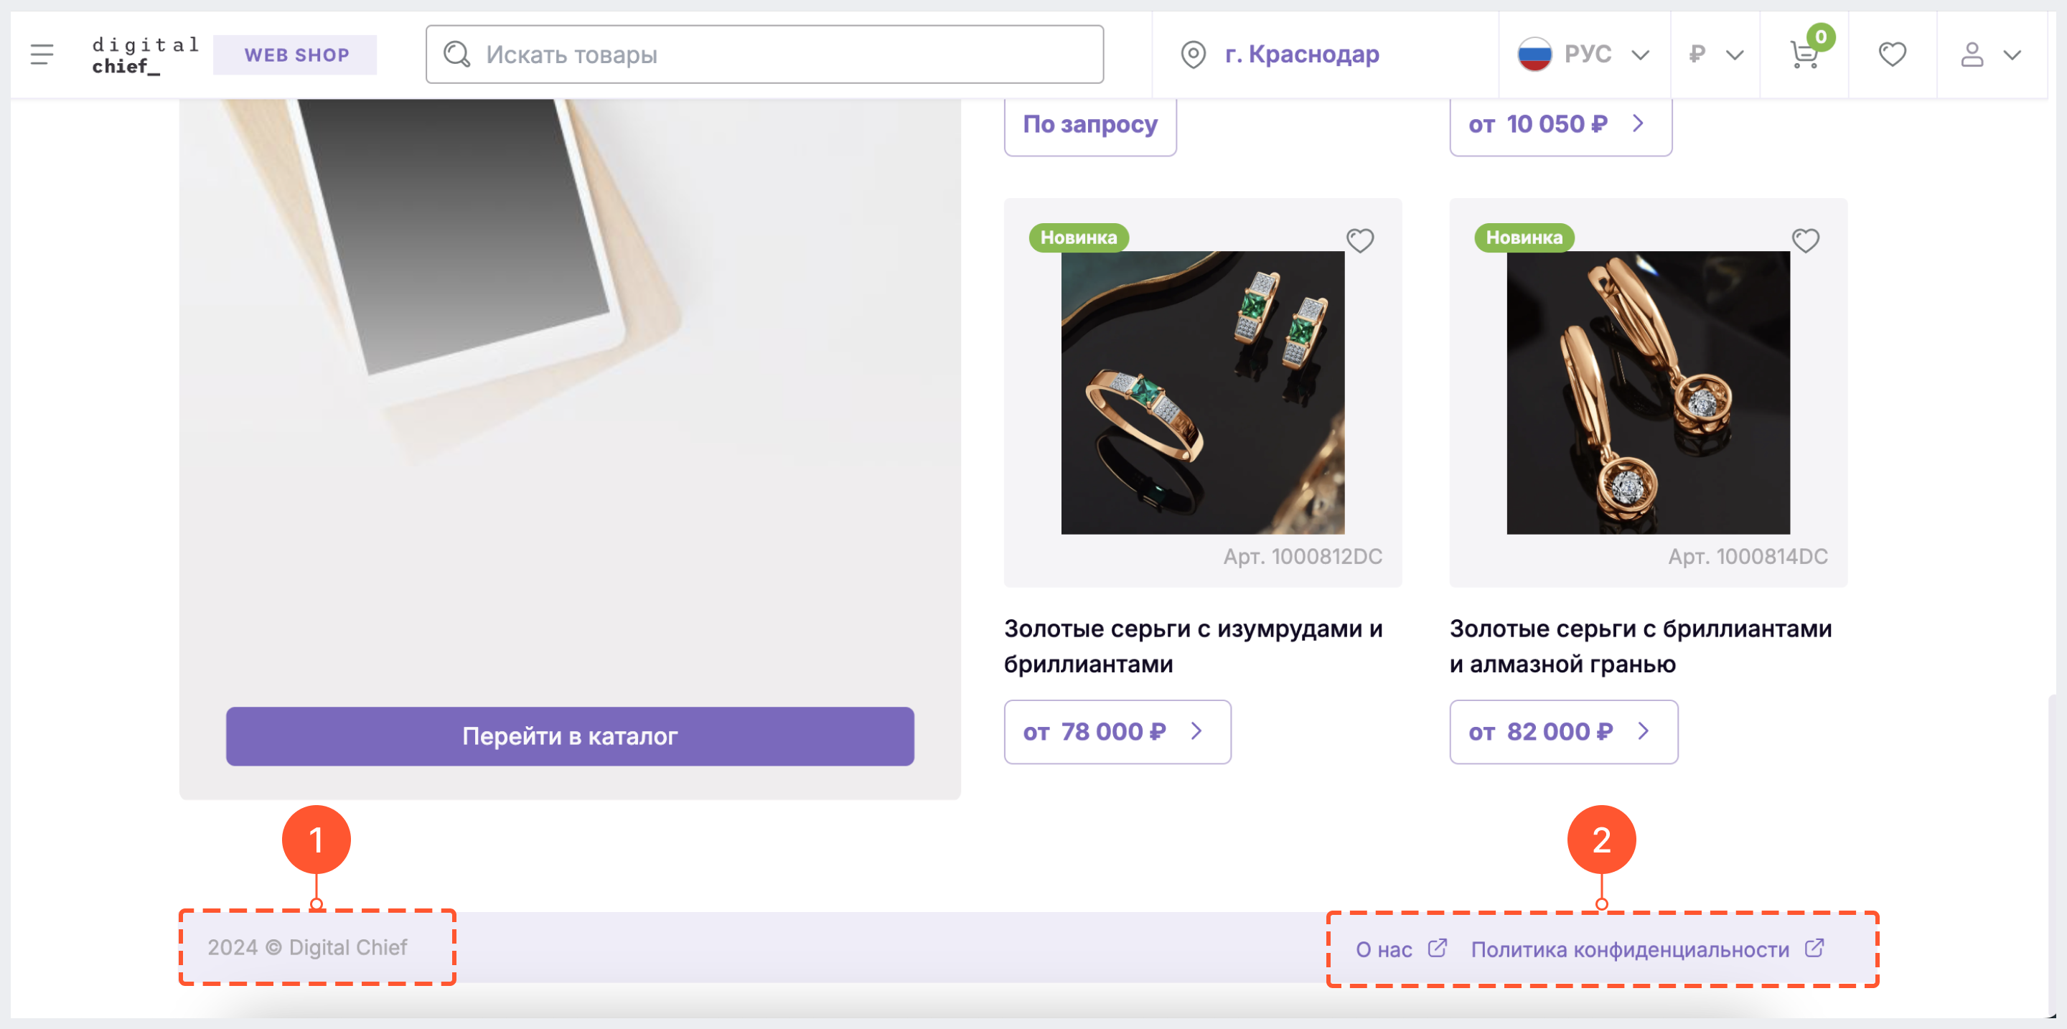Screen dimensions: 2067x1029
Task: Add золотые серьги с изумрудами to wishlist
Action: tap(1359, 241)
